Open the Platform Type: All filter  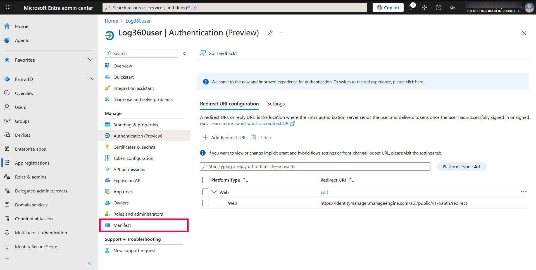(461, 167)
